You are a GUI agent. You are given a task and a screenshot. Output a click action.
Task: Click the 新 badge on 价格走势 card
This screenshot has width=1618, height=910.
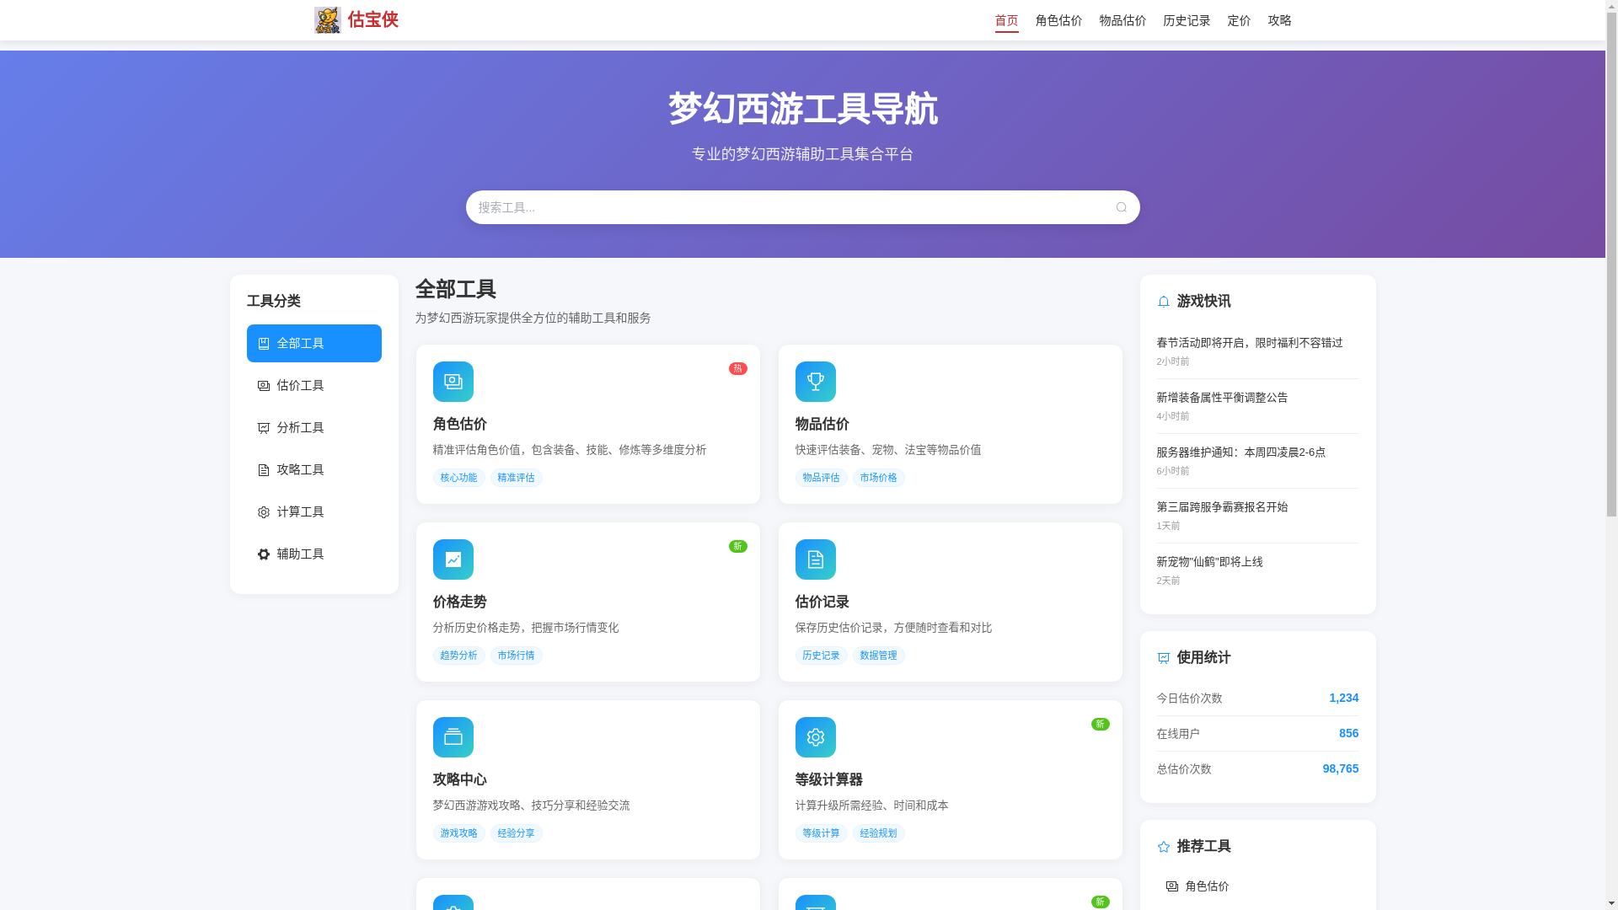(738, 547)
